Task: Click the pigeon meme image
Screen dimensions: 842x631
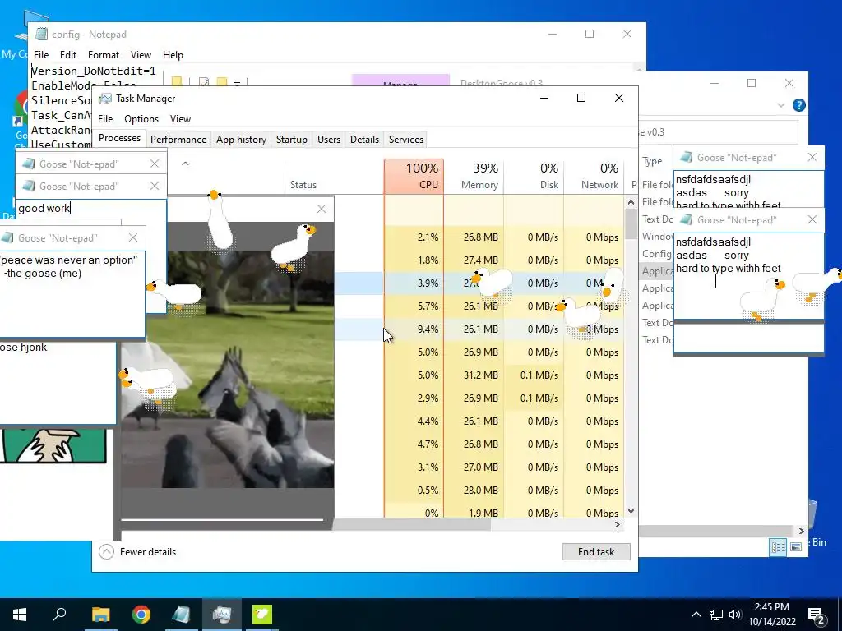Action: coord(228,369)
